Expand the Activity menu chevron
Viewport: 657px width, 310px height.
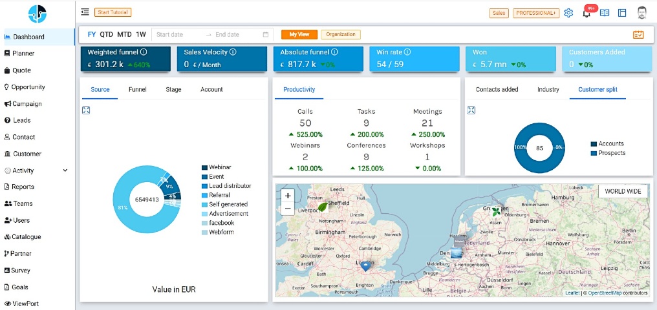65,170
